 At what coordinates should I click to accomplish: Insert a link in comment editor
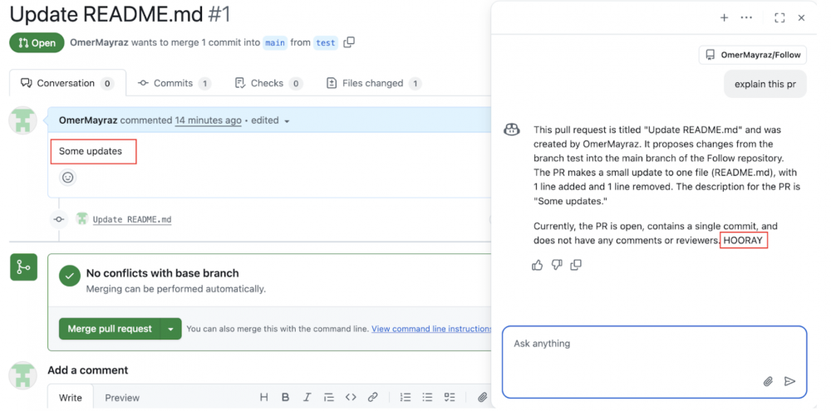point(373,398)
